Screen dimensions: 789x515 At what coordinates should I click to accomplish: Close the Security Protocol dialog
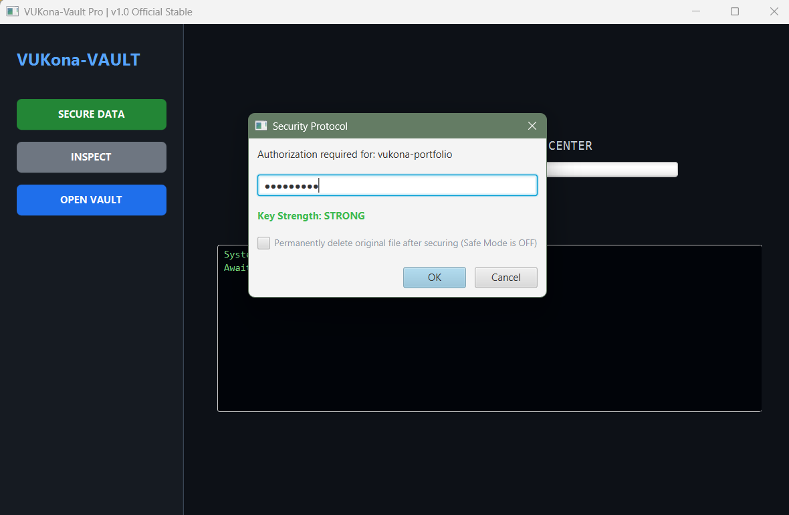click(532, 126)
